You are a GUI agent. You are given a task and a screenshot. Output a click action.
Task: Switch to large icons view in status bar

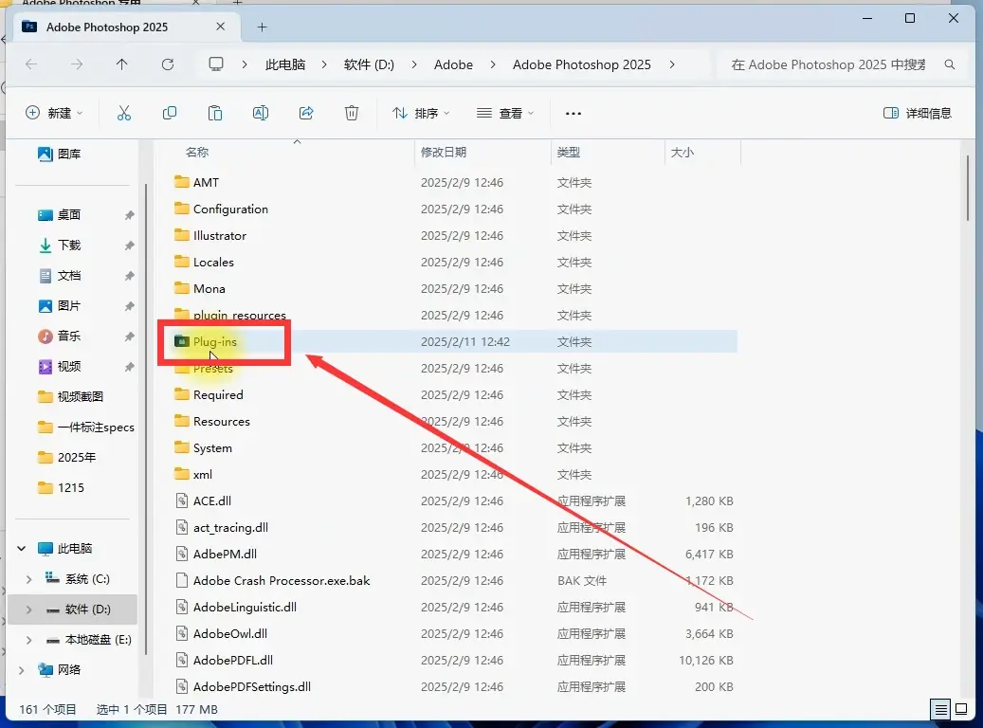pos(961,710)
